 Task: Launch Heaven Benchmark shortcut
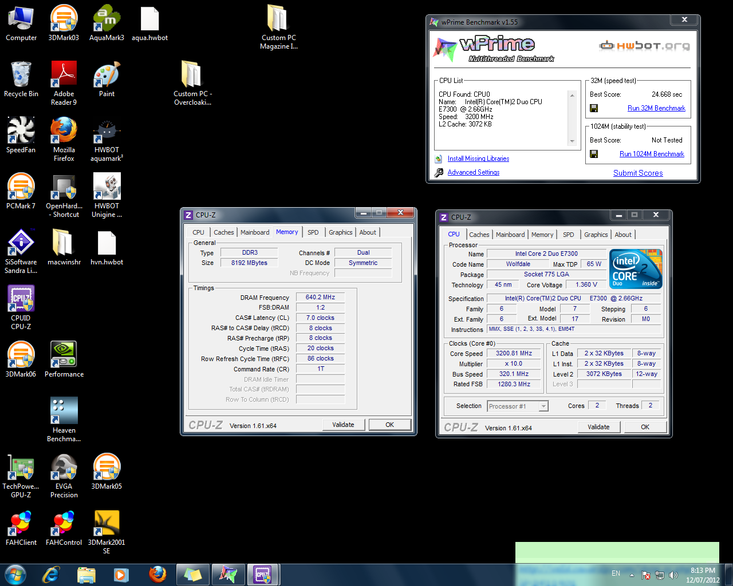point(64,420)
